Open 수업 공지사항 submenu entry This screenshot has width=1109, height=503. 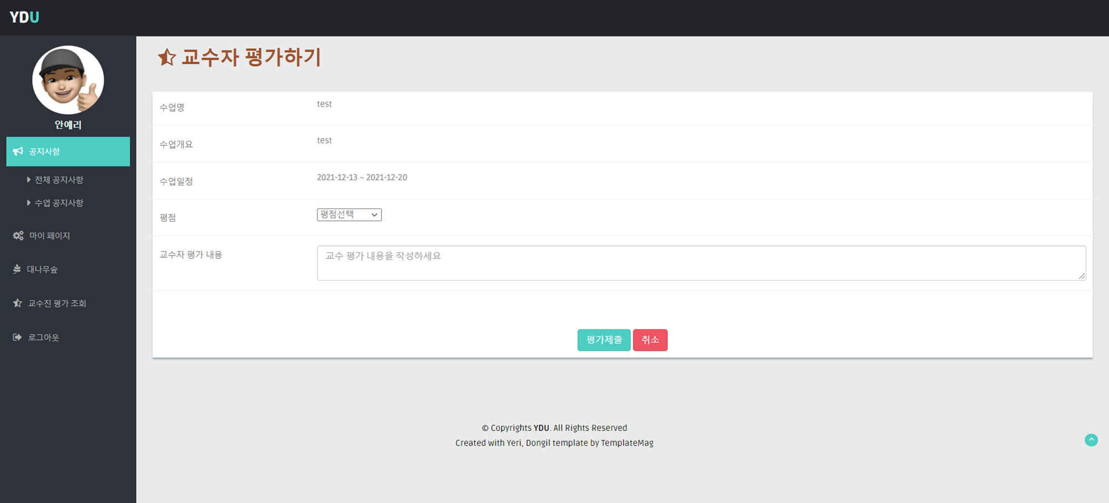click(x=59, y=203)
